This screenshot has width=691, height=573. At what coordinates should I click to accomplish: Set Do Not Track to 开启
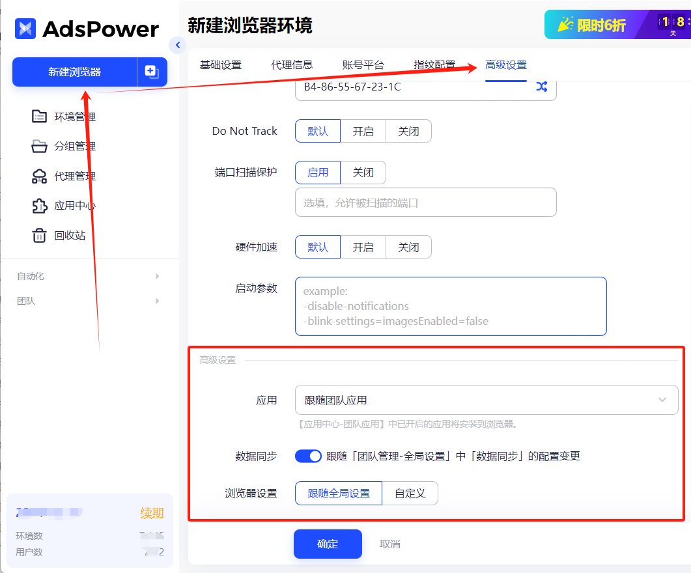coord(363,131)
